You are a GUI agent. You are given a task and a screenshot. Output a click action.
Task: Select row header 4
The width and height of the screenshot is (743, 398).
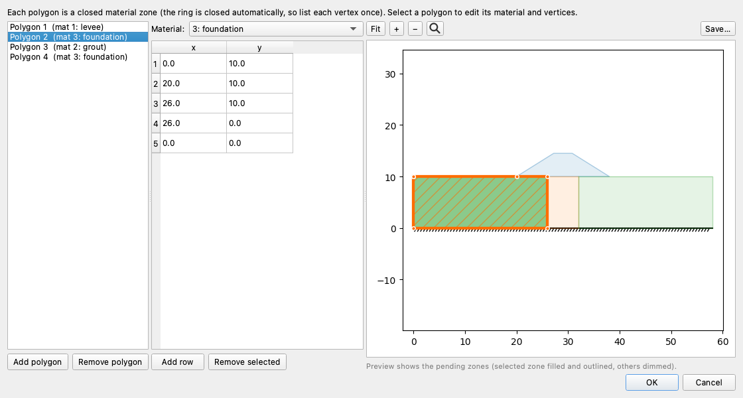[x=156, y=123]
